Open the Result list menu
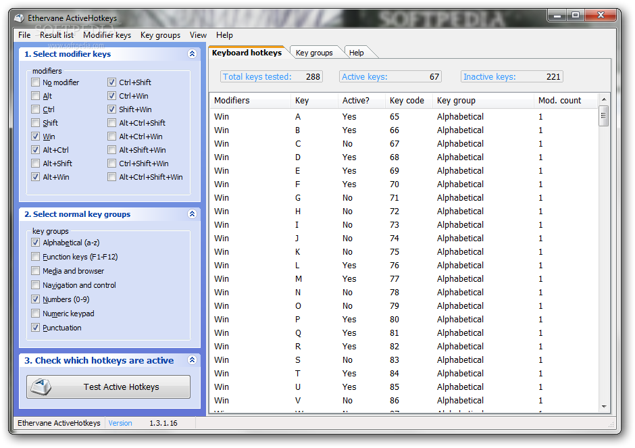Image resolution: width=635 pixels, height=448 pixels. pos(57,35)
